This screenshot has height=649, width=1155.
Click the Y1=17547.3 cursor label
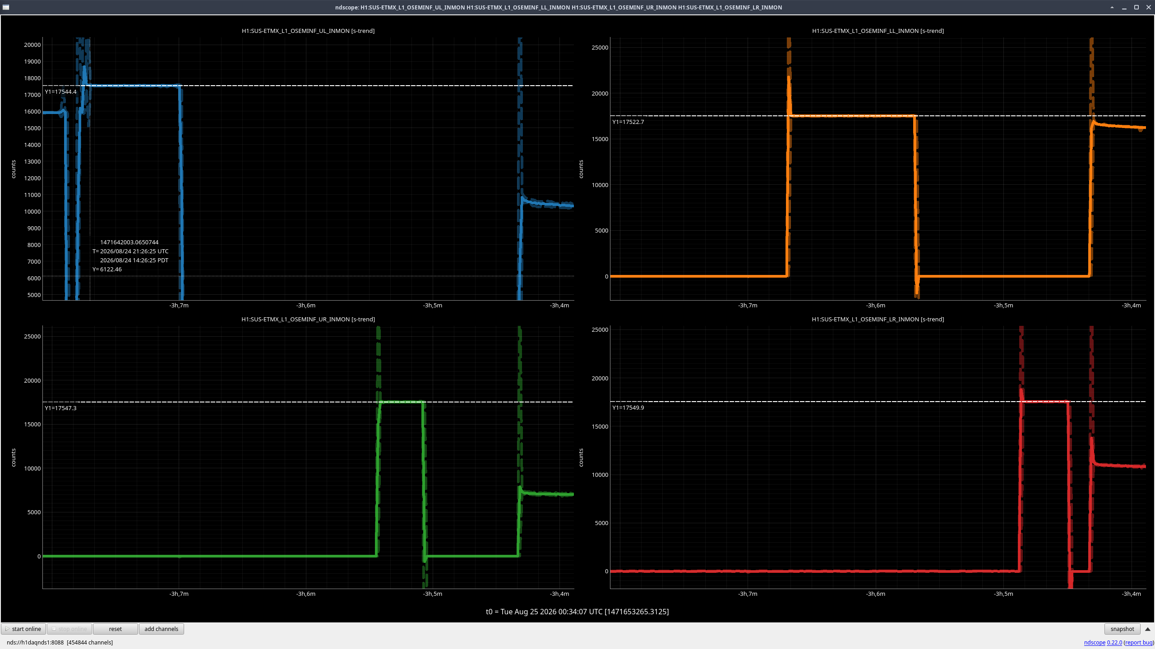60,408
